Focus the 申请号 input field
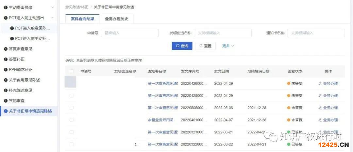 (x=129, y=33)
